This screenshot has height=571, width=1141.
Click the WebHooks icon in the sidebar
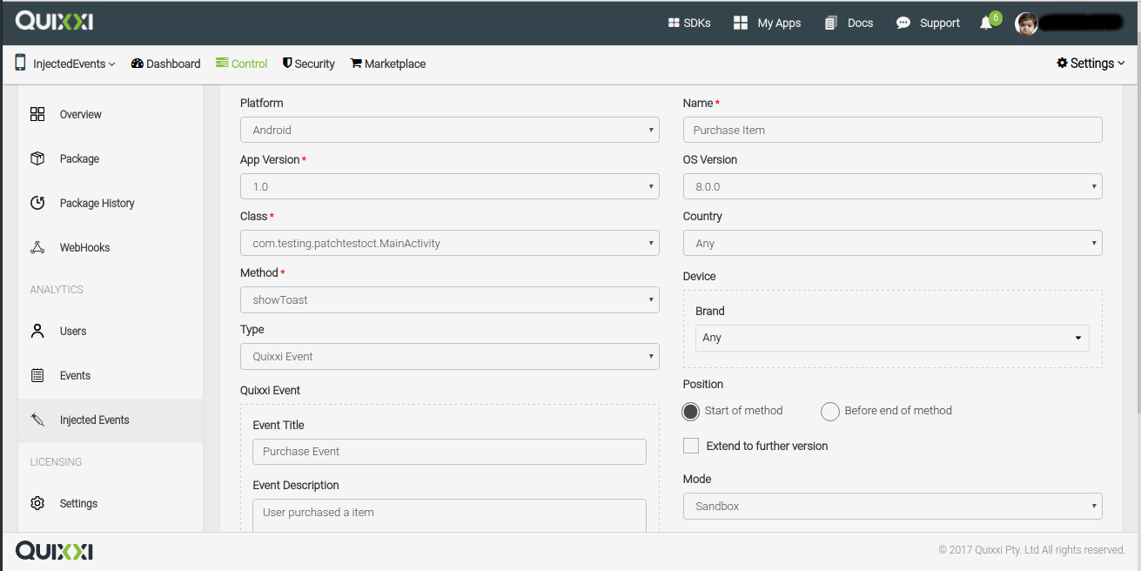tap(37, 247)
